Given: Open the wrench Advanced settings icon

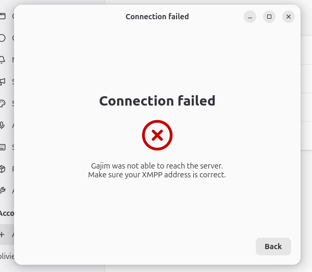Looking at the screenshot, I should point(3,190).
